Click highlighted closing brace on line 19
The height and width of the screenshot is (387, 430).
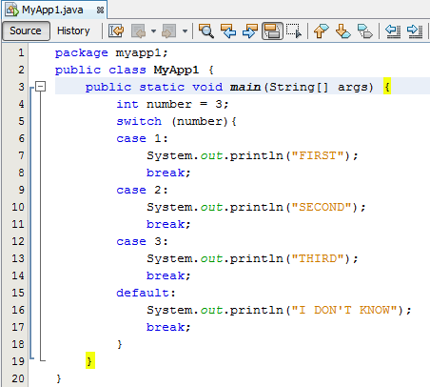pyautogui.click(x=90, y=360)
